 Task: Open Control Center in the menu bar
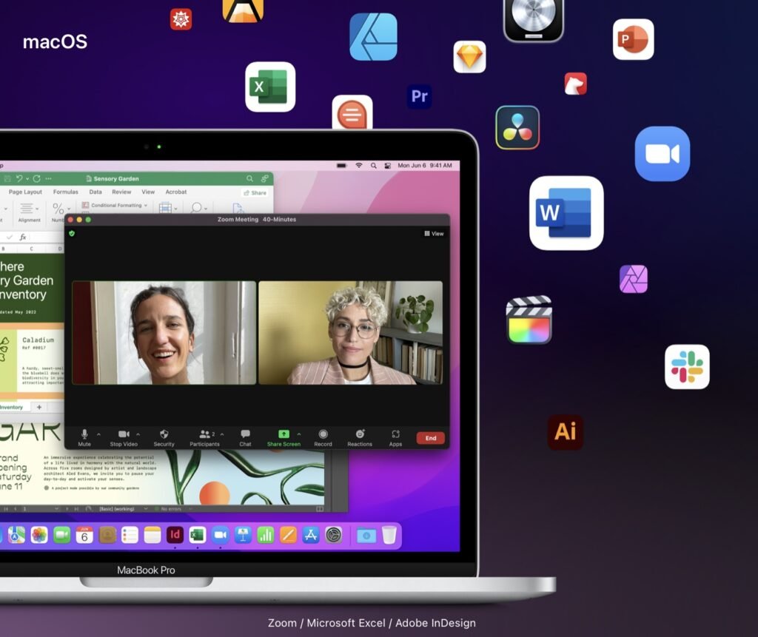click(x=387, y=165)
